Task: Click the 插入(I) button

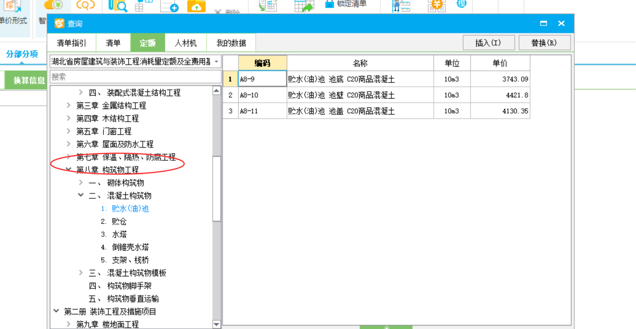Action: click(488, 43)
